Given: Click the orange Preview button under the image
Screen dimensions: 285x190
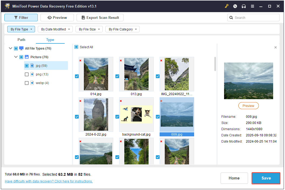Looking at the screenshot, I should tap(249, 106).
